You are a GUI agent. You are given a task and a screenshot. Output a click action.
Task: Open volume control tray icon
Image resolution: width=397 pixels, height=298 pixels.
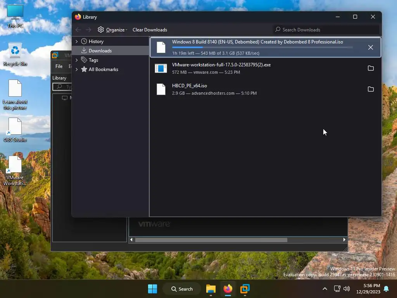point(347,289)
